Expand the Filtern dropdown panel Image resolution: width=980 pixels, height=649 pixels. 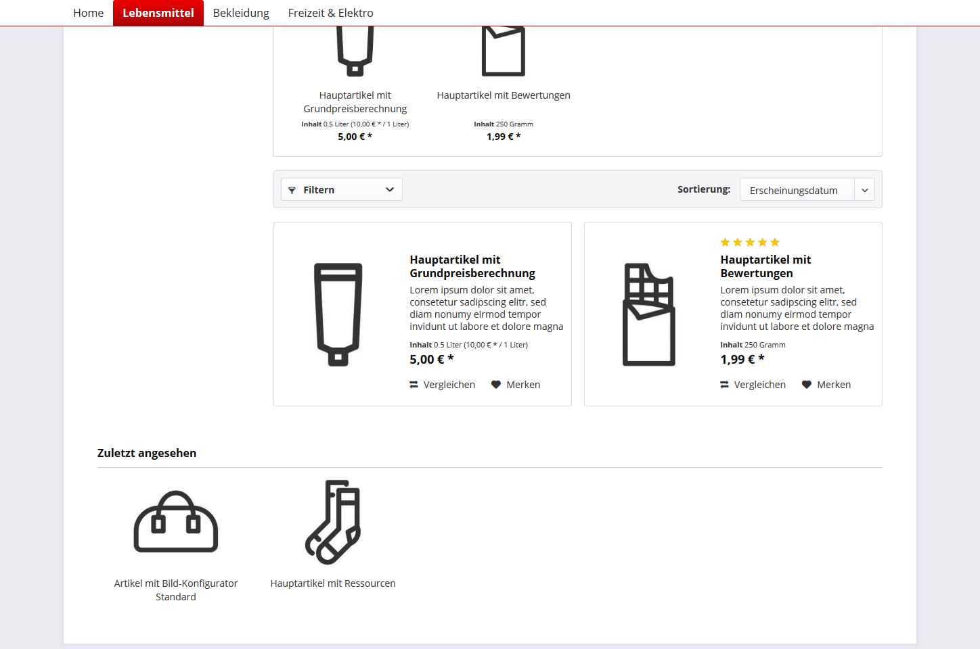tap(342, 189)
